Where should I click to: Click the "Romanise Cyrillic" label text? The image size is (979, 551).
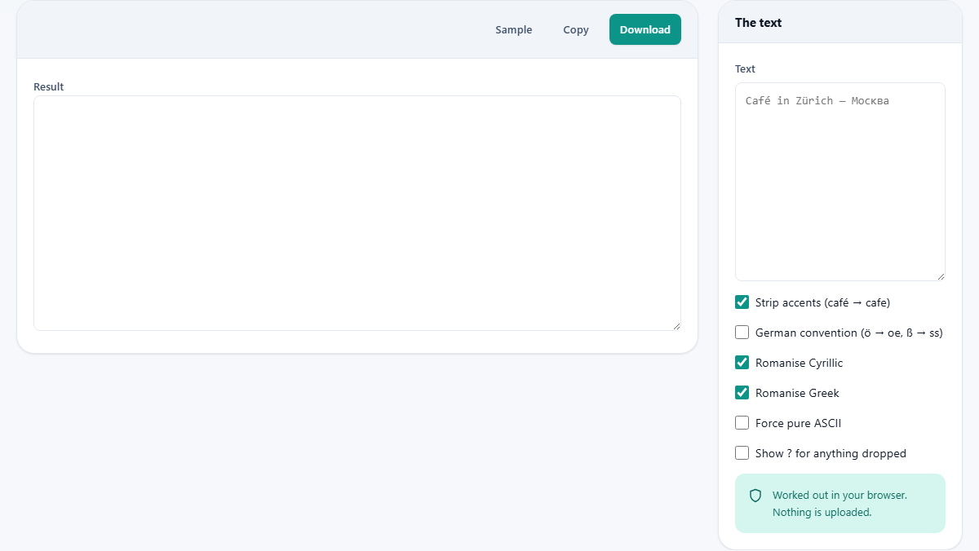(x=800, y=363)
